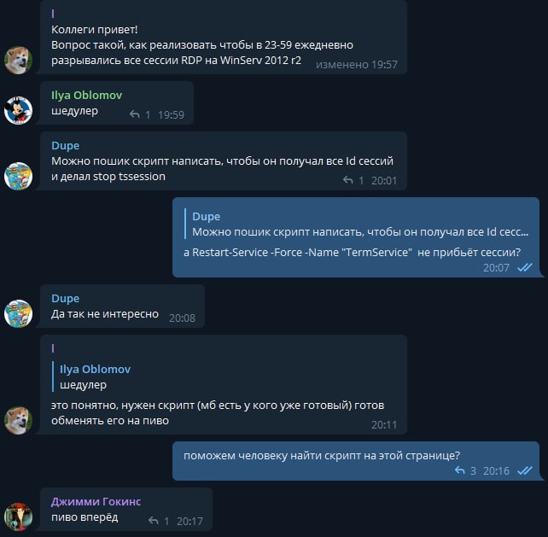Image resolution: width=548 pixels, height=537 pixels.
Task: Click the Mickey Mouse avatar of Ilya Oblomov
Action: pos(18,110)
